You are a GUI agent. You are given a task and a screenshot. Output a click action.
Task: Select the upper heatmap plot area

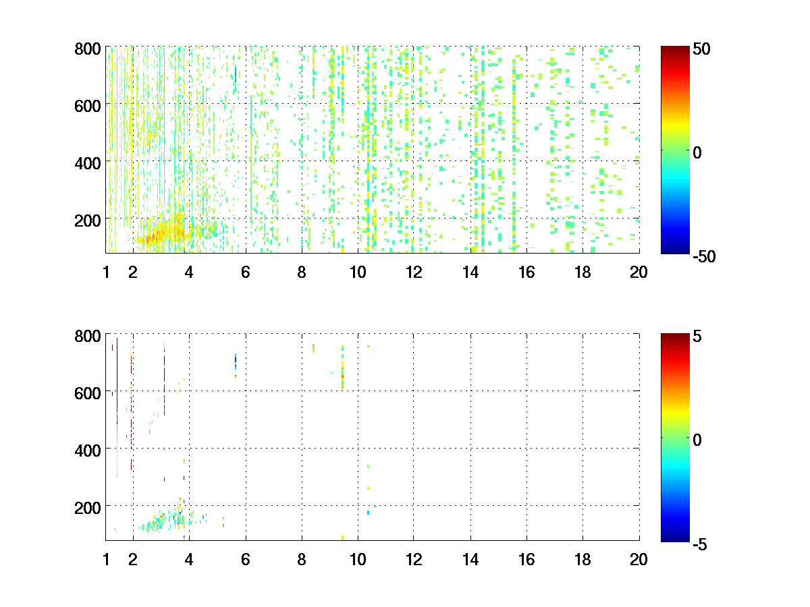click(373, 150)
